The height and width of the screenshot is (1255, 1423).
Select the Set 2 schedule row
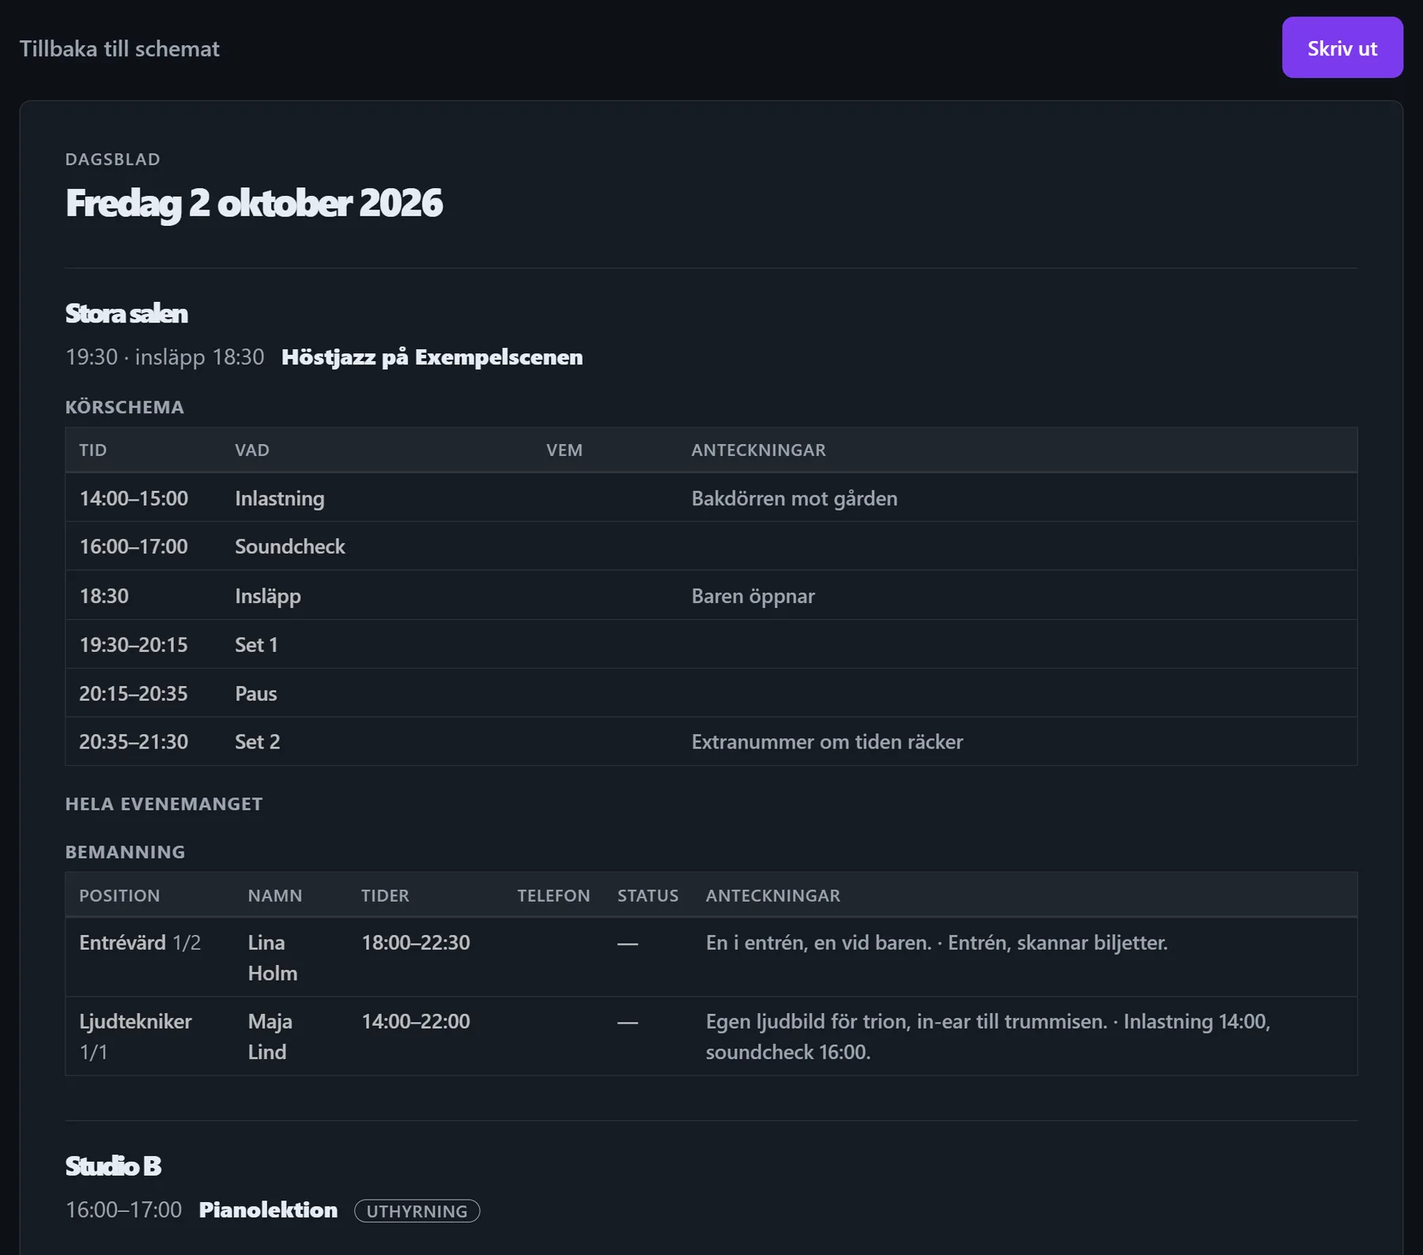coord(711,741)
